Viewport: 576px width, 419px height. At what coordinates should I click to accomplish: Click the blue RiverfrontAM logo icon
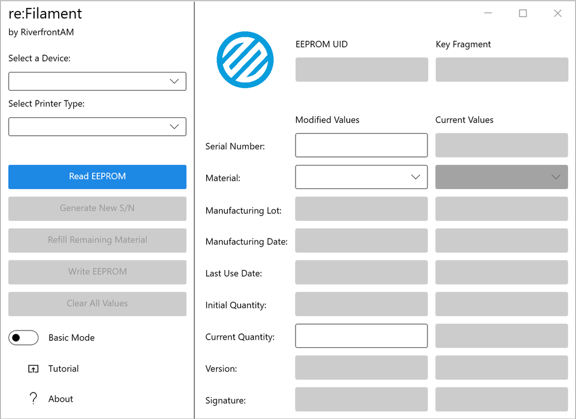(x=245, y=60)
